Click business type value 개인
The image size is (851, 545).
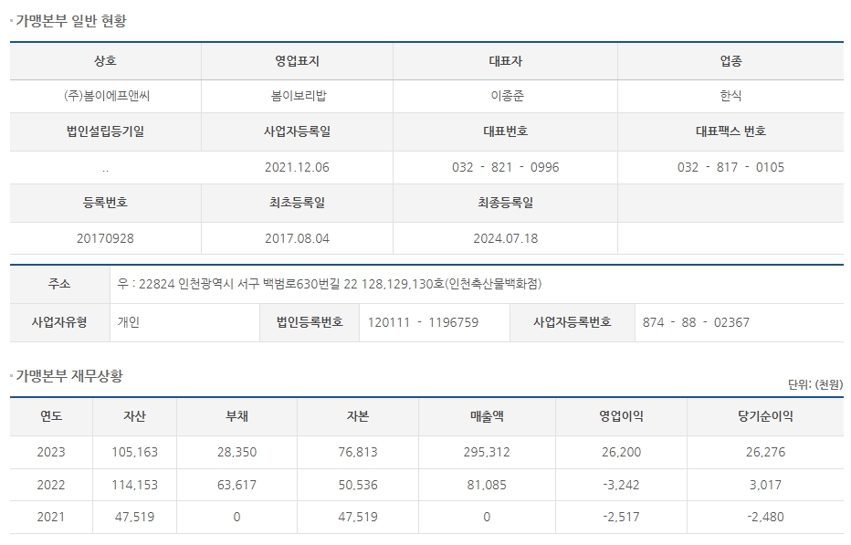pos(129,322)
